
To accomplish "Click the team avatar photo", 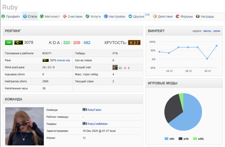I will point(25,126).
